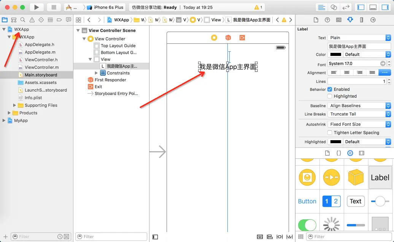This screenshot has width=394, height=242.
Task: Go back in editor history
Action: tap(89, 20)
